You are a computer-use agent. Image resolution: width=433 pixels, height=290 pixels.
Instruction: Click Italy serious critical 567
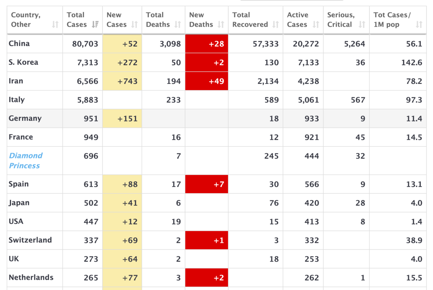358,100
